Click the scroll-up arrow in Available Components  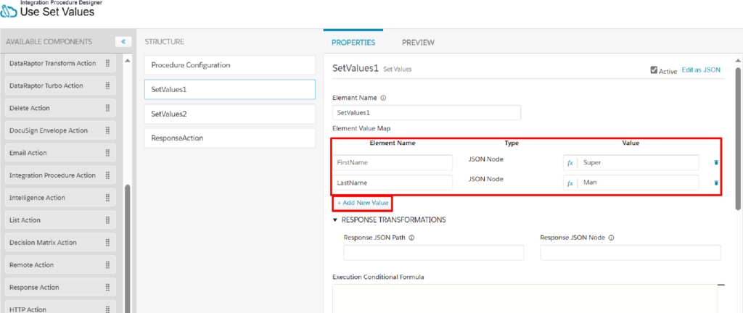coord(127,61)
